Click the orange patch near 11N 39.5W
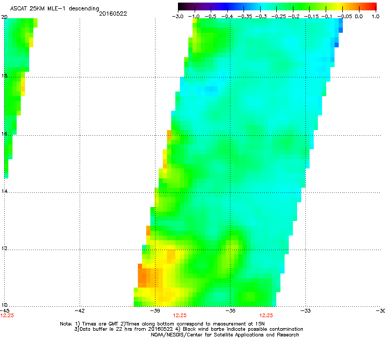The width and height of the screenshot is (385, 338). tap(148, 276)
